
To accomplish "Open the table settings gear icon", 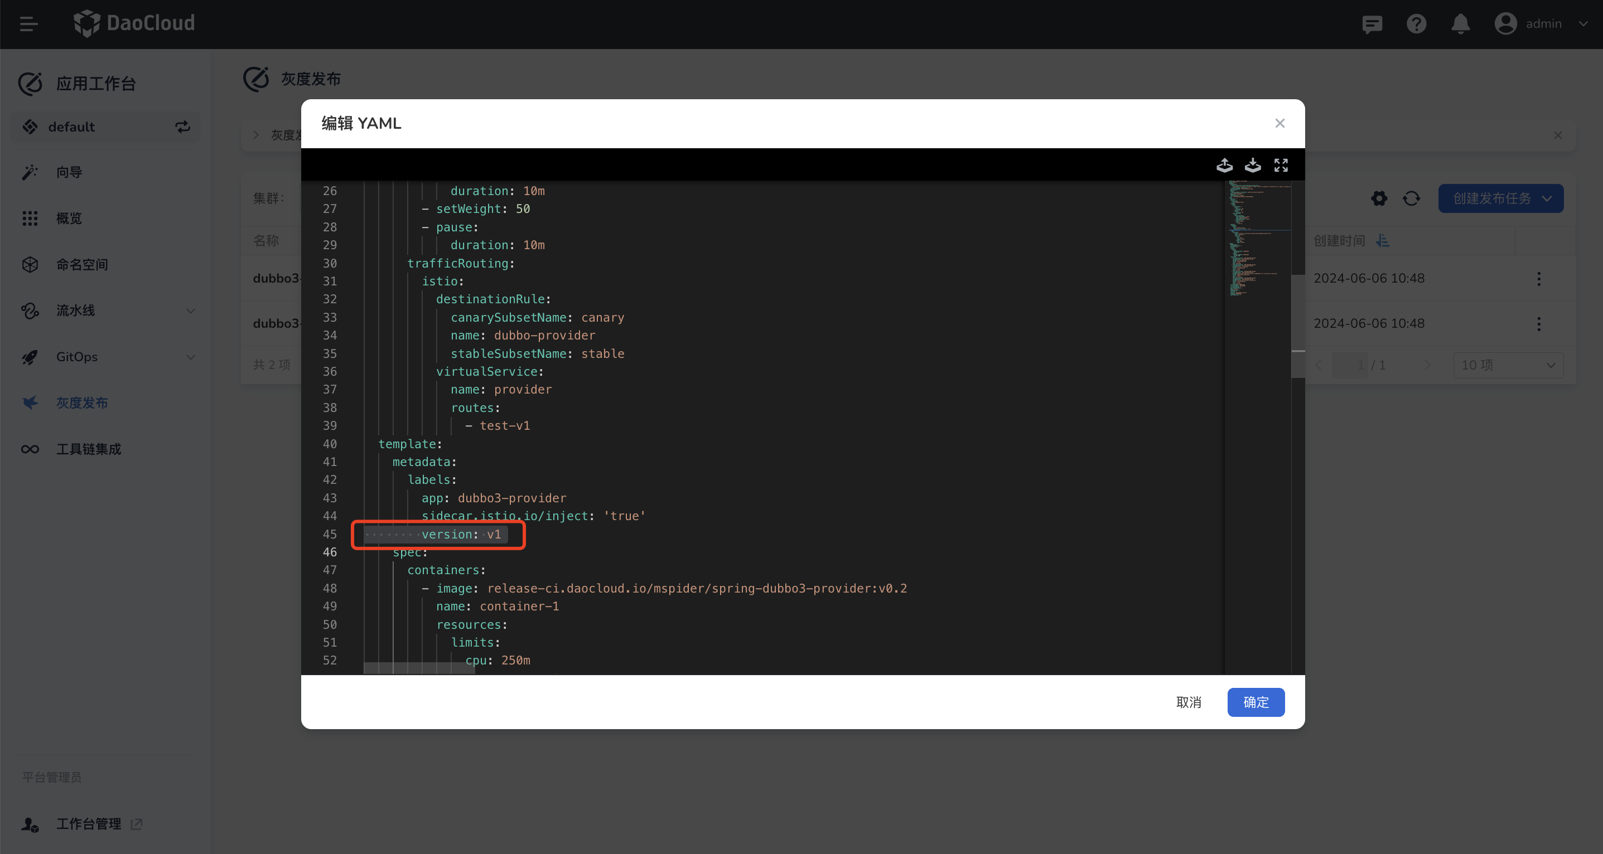I will [x=1379, y=198].
